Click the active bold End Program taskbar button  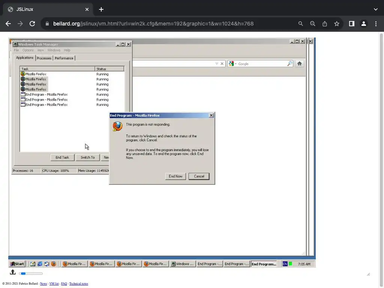pyautogui.click(x=264, y=264)
